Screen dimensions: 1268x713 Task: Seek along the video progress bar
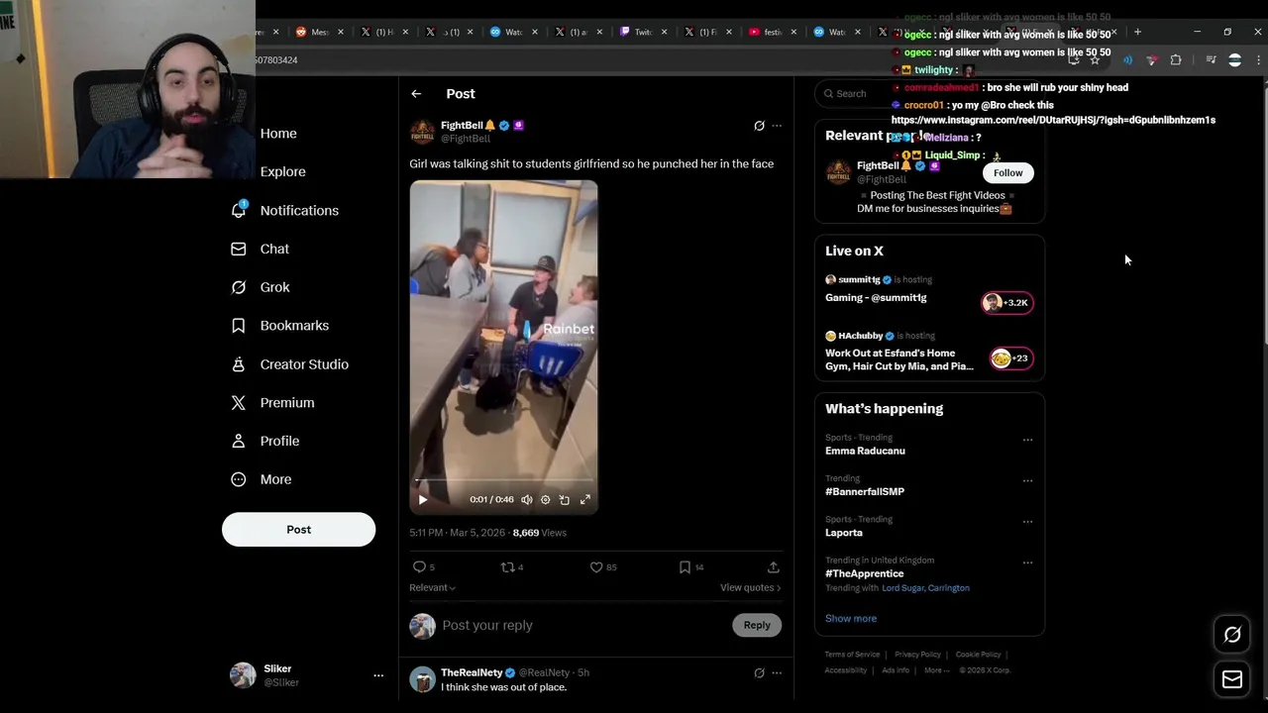pyautogui.click(x=503, y=481)
